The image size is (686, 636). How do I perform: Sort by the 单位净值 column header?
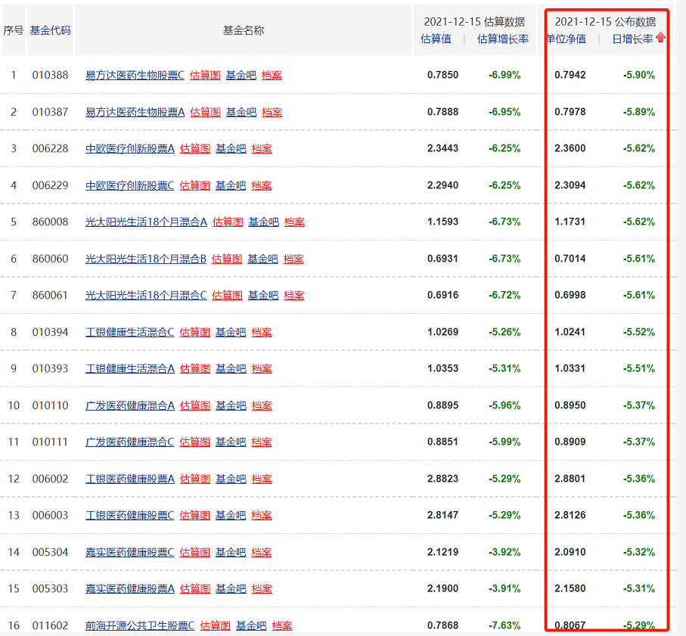(566, 39)
